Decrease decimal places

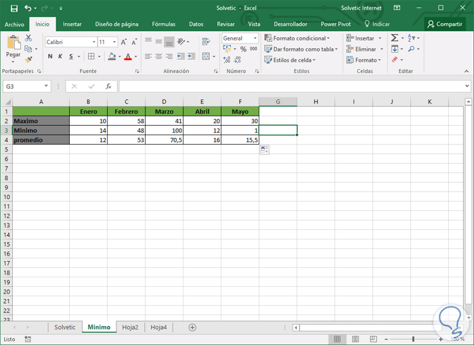[x=237, y=60]
